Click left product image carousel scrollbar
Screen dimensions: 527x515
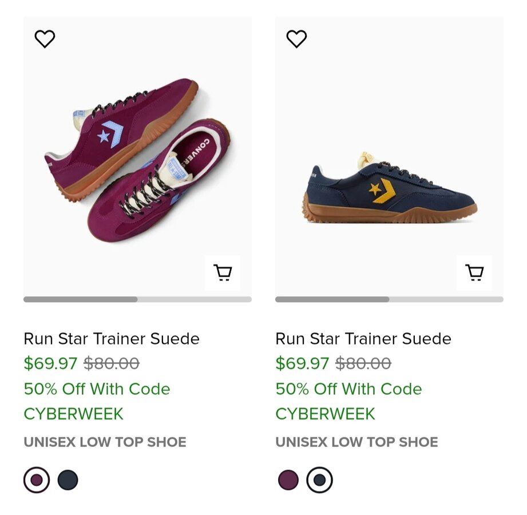click(137, 299)
